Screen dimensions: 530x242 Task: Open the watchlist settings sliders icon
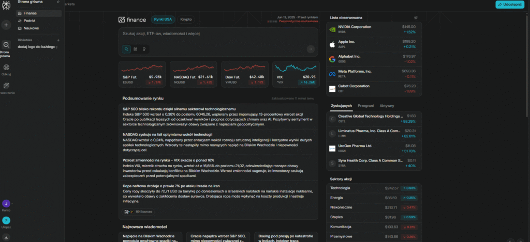coord(416,18)
